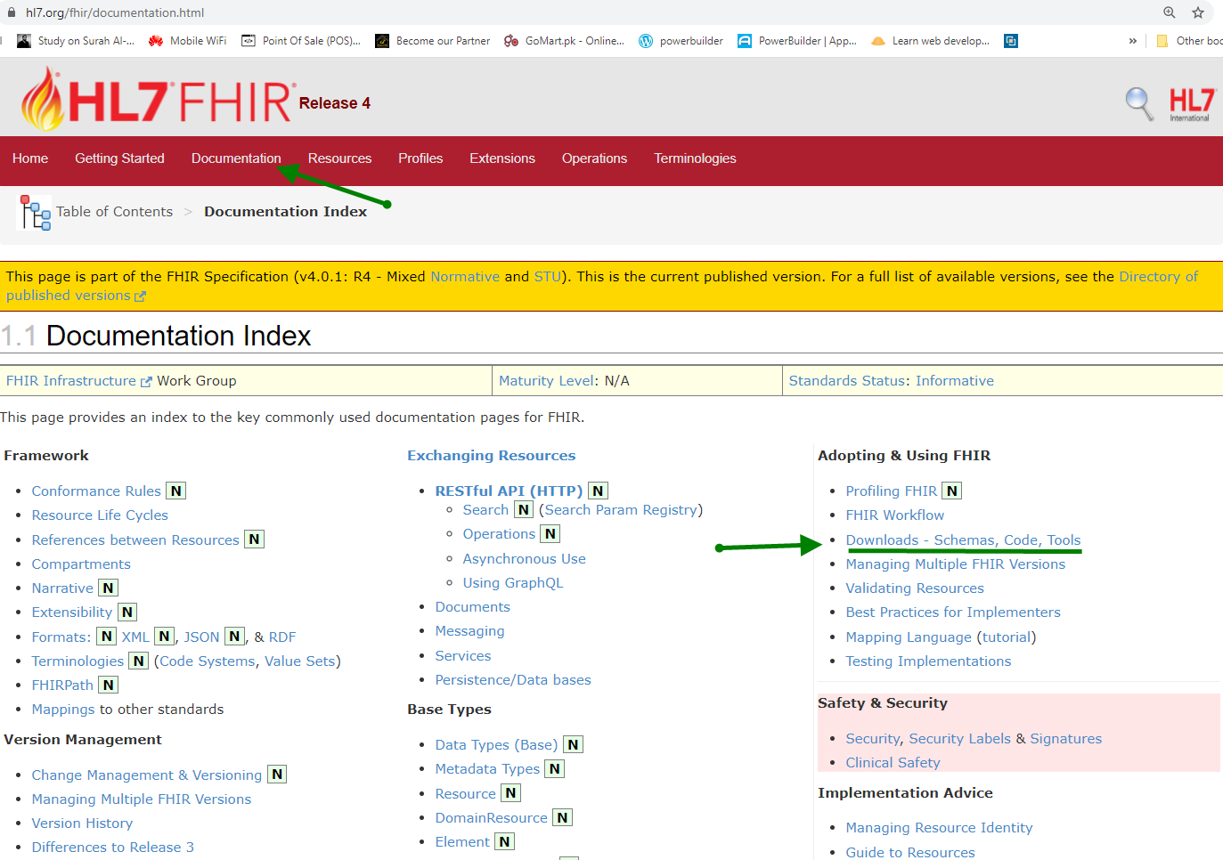The height and width of the screenshot is (860, 1223).
Task: Open the RESTful API (HTTP) link
Action: click(509, 491)
